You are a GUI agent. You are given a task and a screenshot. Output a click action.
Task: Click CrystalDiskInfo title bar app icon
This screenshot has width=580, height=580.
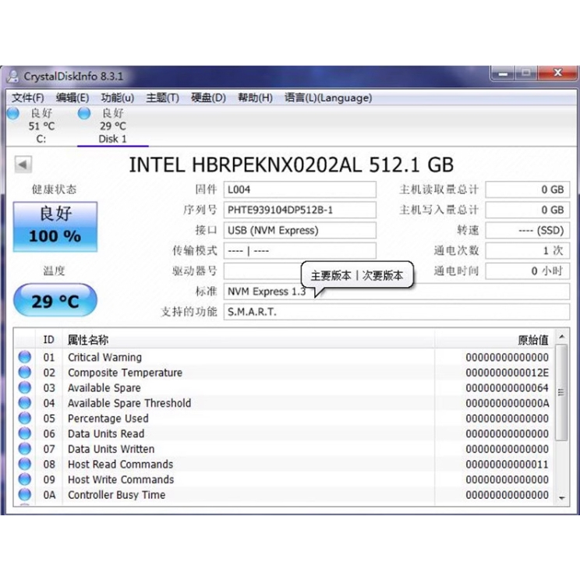(x=13, y=76)
